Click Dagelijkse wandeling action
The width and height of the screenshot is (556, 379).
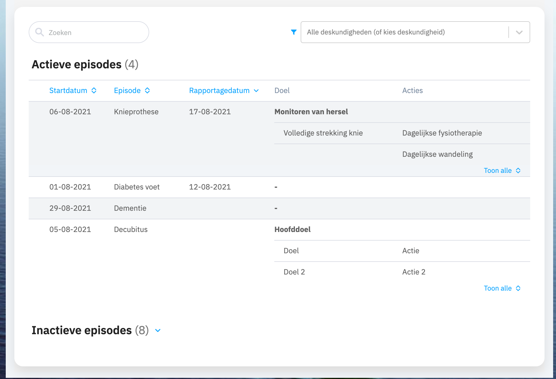tap(438, 154)
